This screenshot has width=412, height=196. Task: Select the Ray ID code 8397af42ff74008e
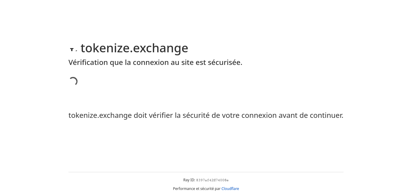(x=212, y=180)
